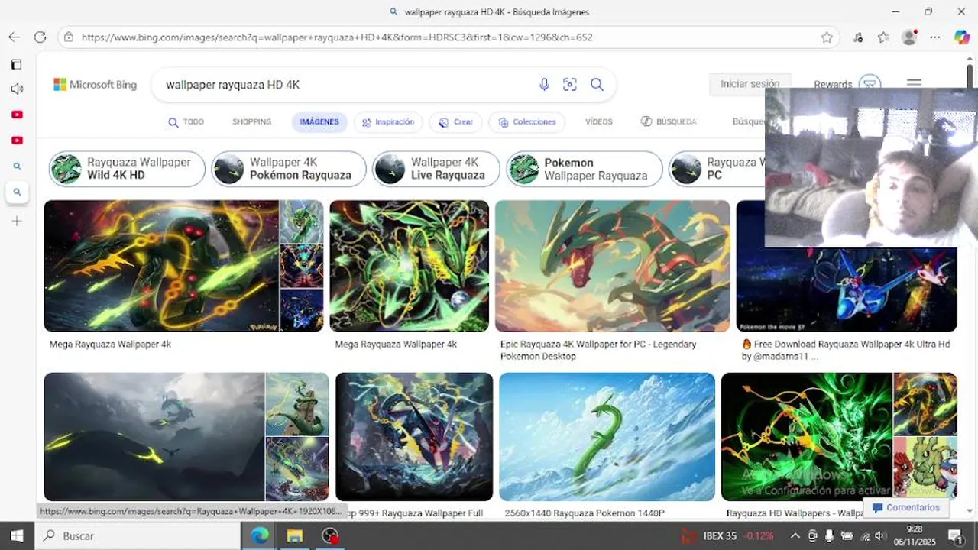Reload the page with the refresh icon
Viewport: 978px width, 550px height.
pyautogui.click(x=40, y=37)
